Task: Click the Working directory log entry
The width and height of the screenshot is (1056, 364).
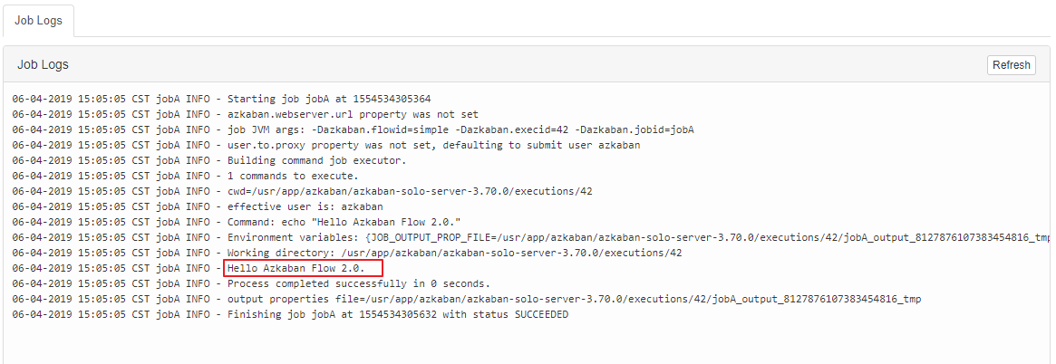Action: click(x=454, y=253)
